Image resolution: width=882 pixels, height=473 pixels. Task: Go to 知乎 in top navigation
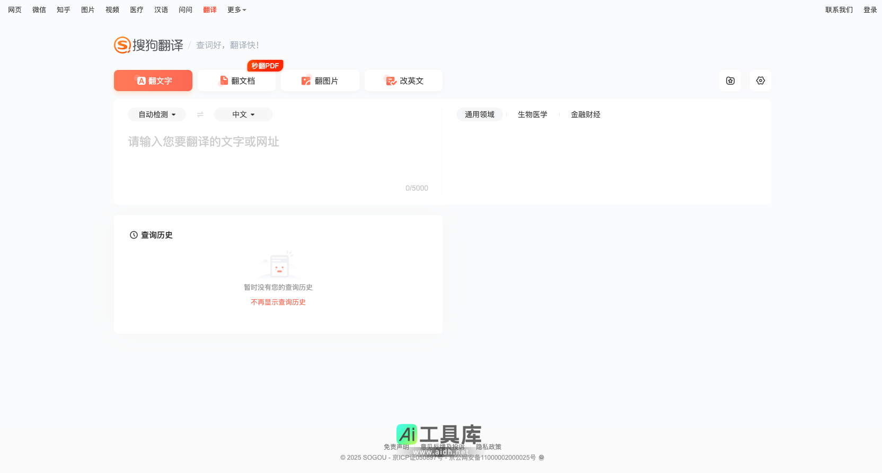click(x=64, y=10)
